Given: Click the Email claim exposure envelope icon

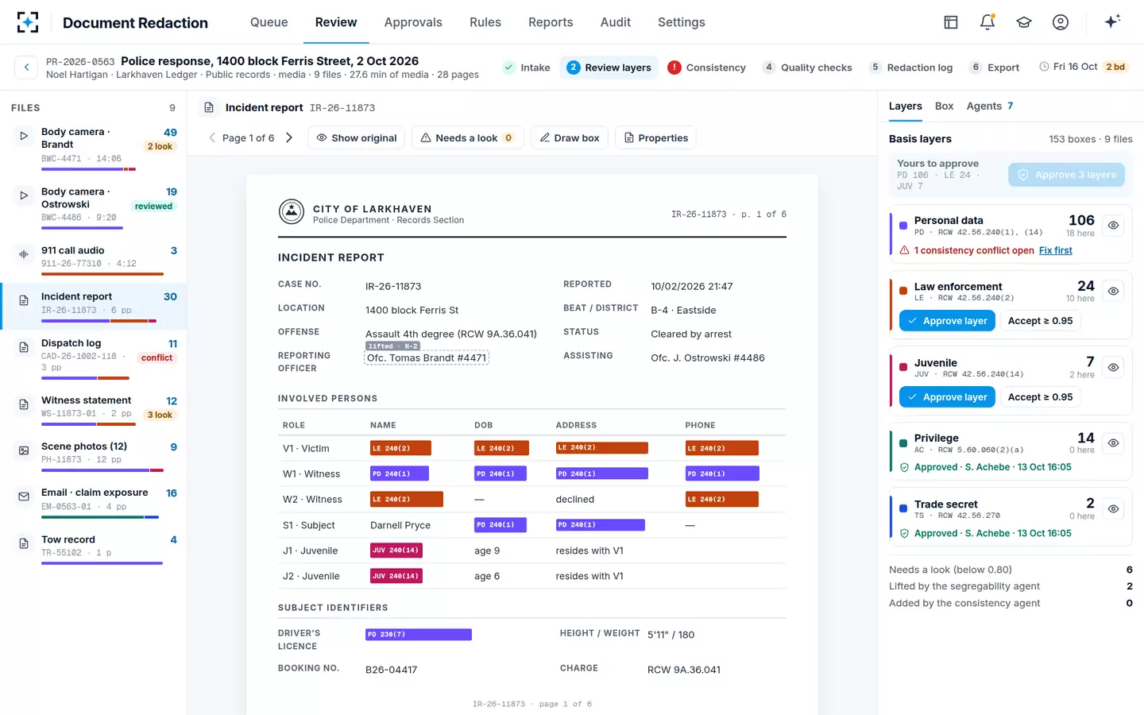Looking at the screenshot, I should (24, 497).
